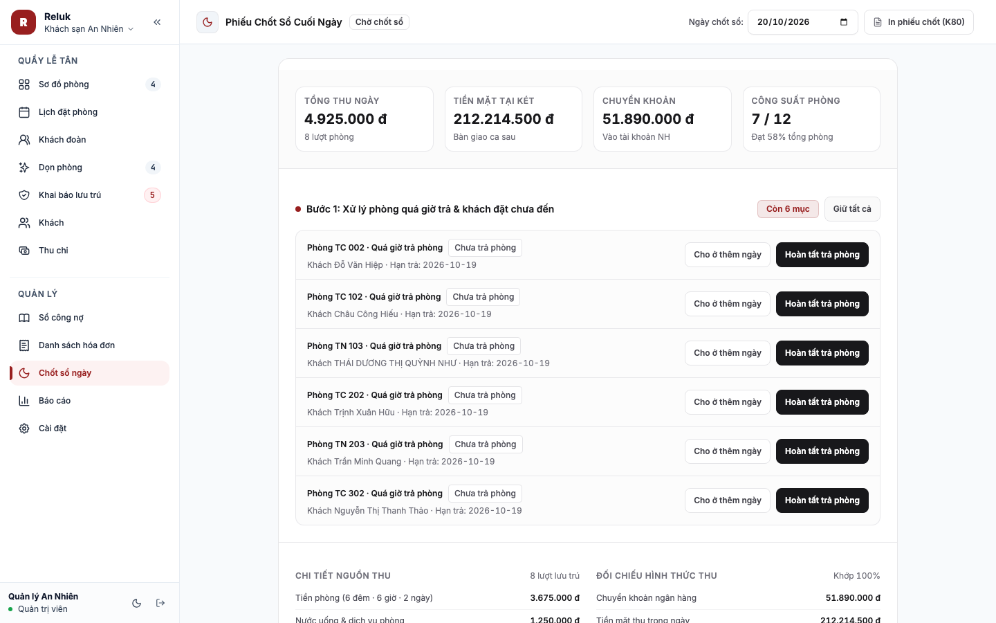The image size is (996, 623).
Task: Click logout icon beside Quản lý An Nhiên
Action: pyautogui.click(x=160, y=603)
